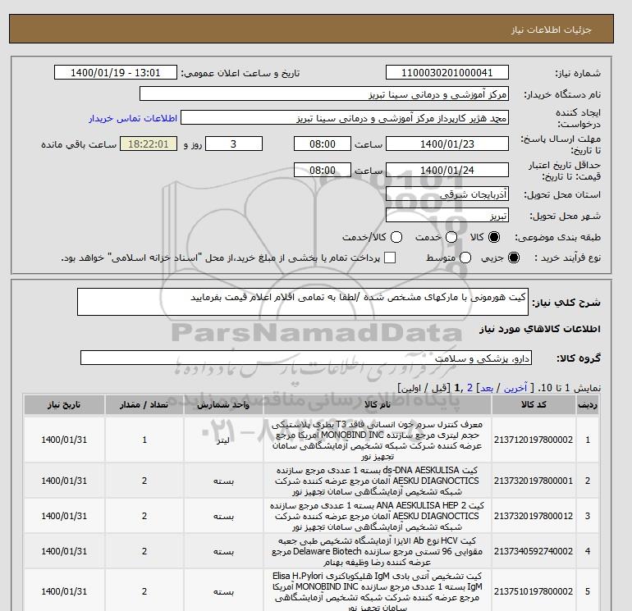The image size is (632, 611).
Task: Click the unit بسته in the ds-DNA row
Action: [x=224, y=481]
